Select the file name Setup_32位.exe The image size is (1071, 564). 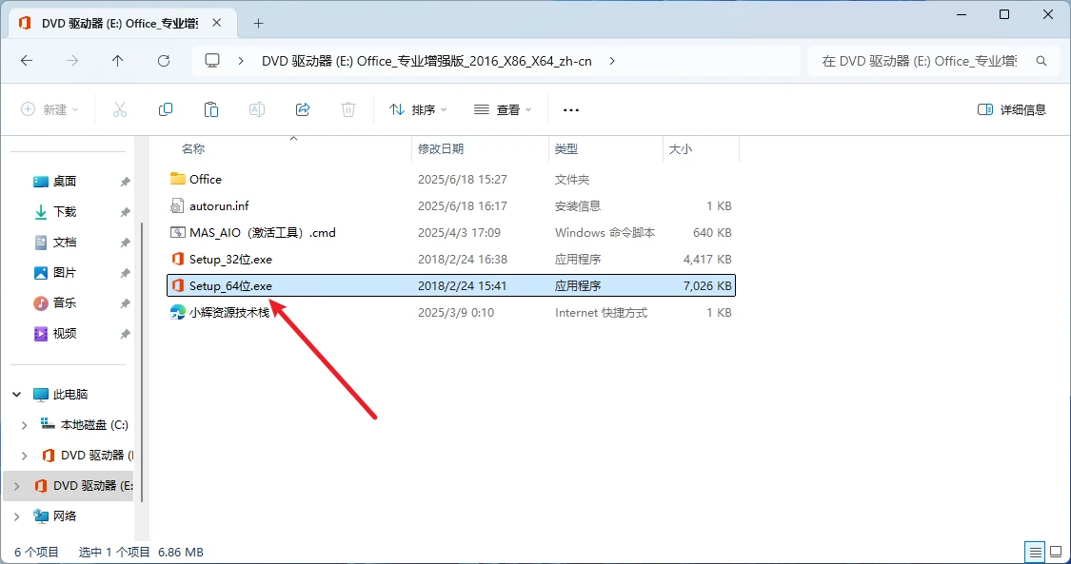point(231,259)
